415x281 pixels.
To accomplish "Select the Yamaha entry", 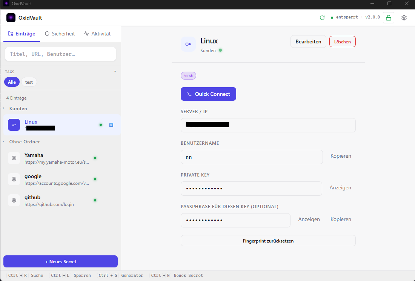I will 60,158.
